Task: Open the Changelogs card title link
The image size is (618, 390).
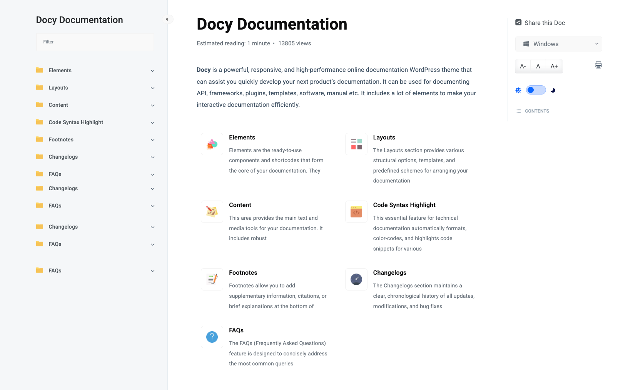Action: 389,272
